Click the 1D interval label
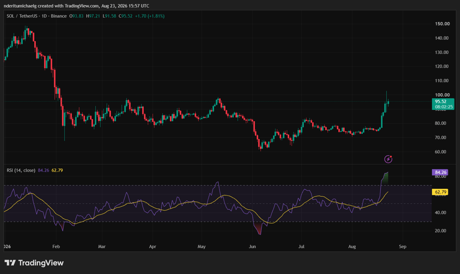This screenshot has width=460, height=274. [44, 16]
